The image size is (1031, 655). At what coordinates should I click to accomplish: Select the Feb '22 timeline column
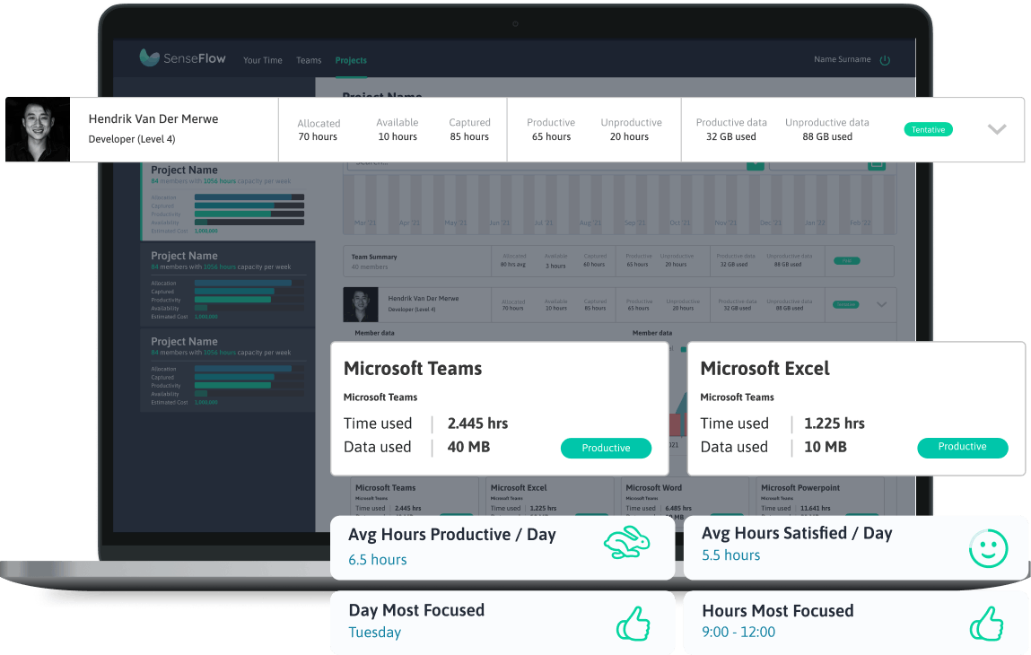click(x=860, y=223)
